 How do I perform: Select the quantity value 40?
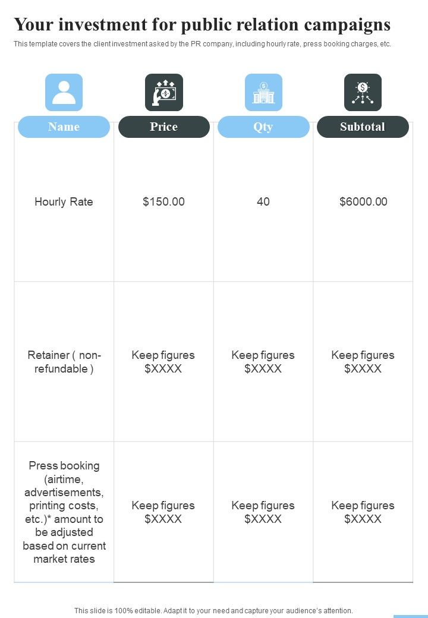tap(263, 202)
